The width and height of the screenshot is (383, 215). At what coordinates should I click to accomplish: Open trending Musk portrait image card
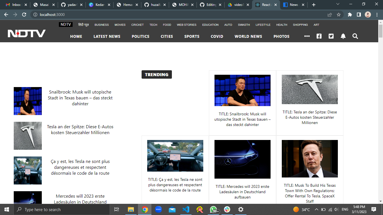pyautogui.click(x=310, y=159)
